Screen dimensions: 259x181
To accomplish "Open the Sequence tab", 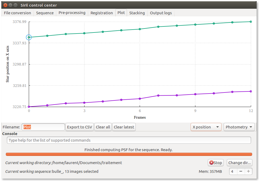I will (x=45, y=13).
